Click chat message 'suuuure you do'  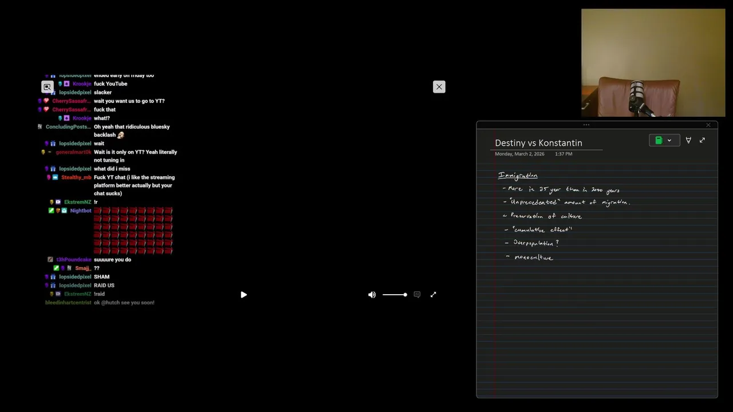point(112,260)
